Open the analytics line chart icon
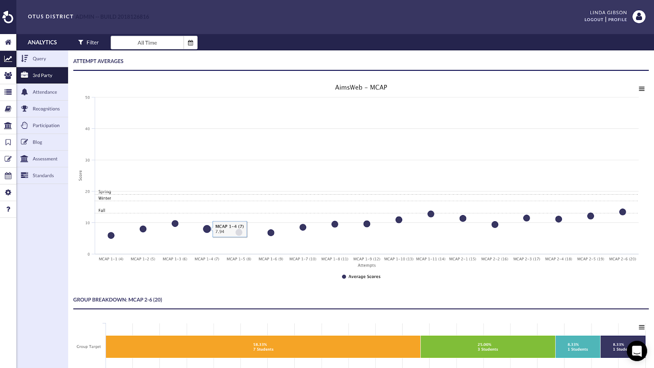 point(8,59)
